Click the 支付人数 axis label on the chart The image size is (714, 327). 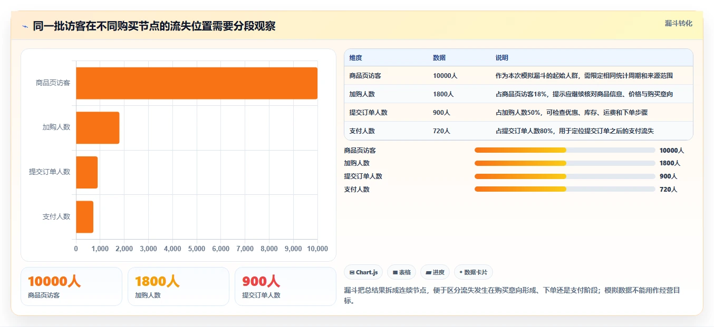[56, 216]
